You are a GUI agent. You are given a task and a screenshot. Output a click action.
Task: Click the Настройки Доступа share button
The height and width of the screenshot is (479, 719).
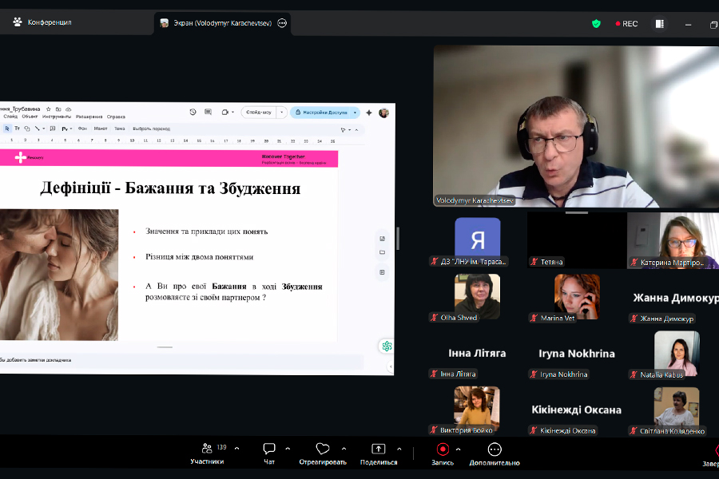coord(321,113)
